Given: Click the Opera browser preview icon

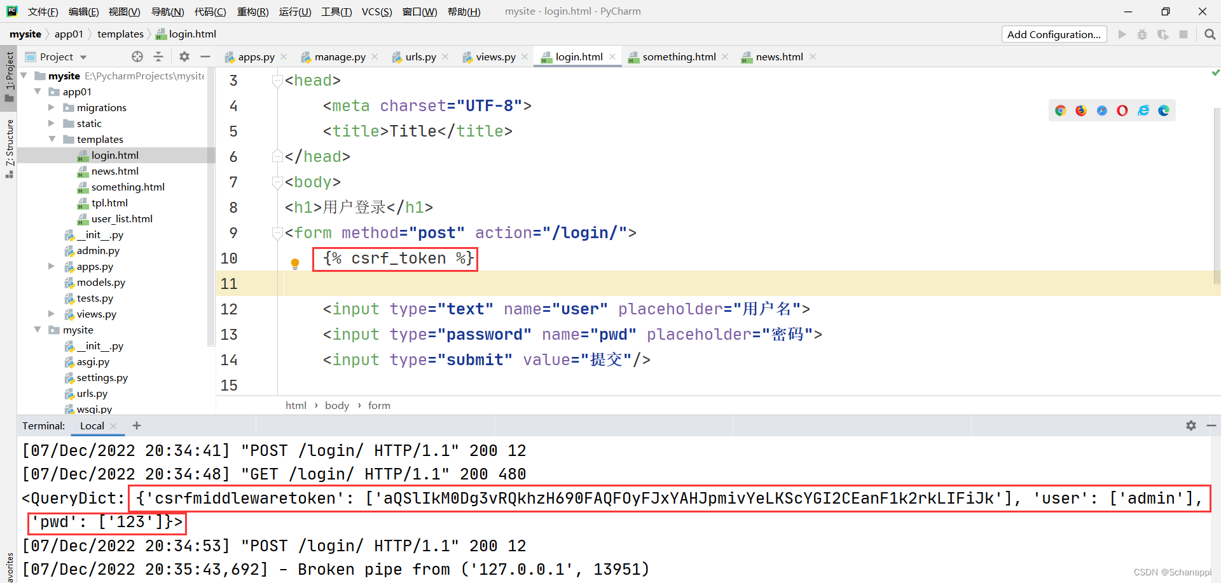Looking at the screenshot, I should [x=1122, y=111].
